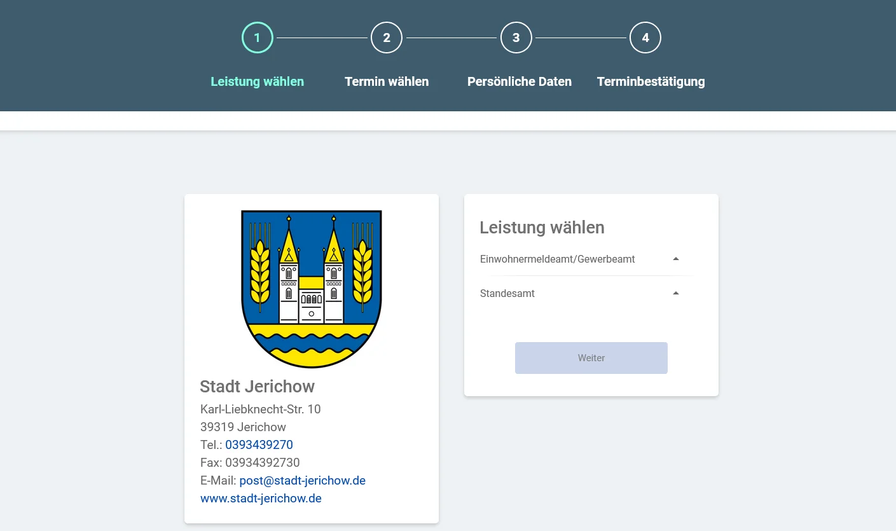Open the post@stadt-jerichow.de email link
Screen dimensions: 896x531
click(x=302, y=480)
